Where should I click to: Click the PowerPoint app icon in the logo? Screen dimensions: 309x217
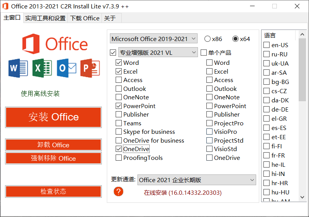click(x=90, y=68)
